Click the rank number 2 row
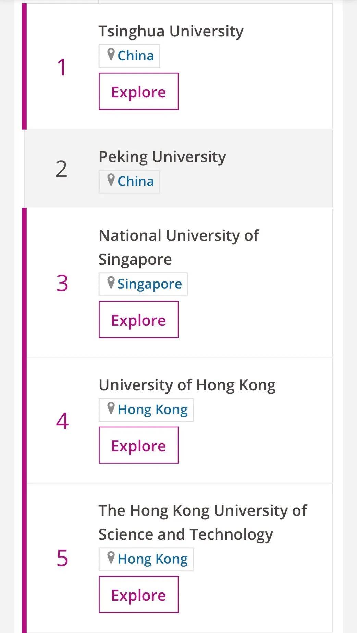The height and width of the screenshot is (633, 357). (178, 169)
